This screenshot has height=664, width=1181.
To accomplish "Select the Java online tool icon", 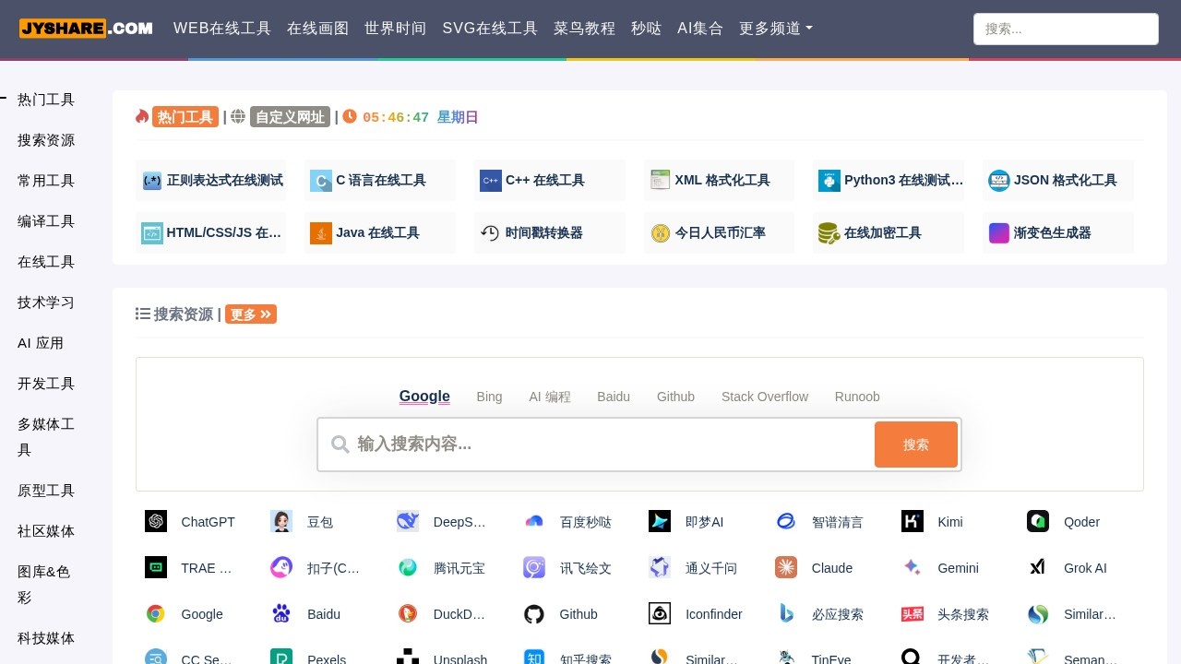I will (321, 233).
